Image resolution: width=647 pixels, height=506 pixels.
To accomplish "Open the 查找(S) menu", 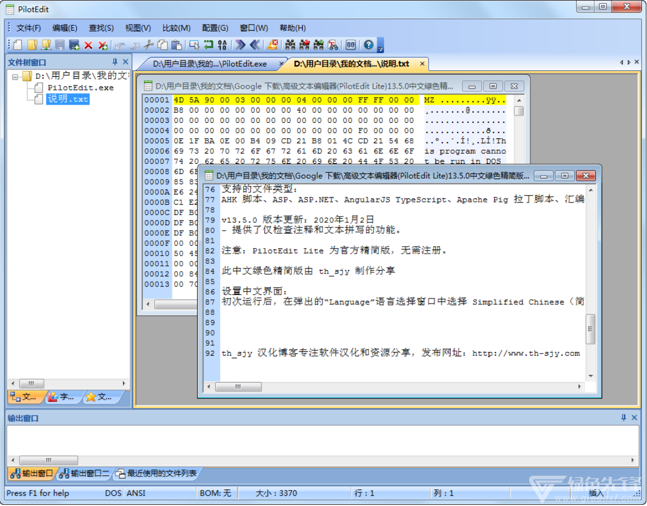I will pos(101,28).
